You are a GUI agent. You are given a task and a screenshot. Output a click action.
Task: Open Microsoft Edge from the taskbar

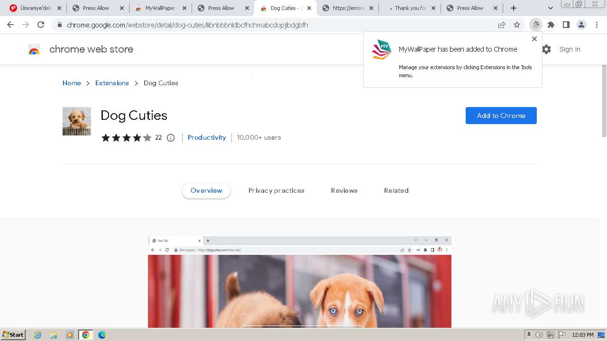click(102, 335)
